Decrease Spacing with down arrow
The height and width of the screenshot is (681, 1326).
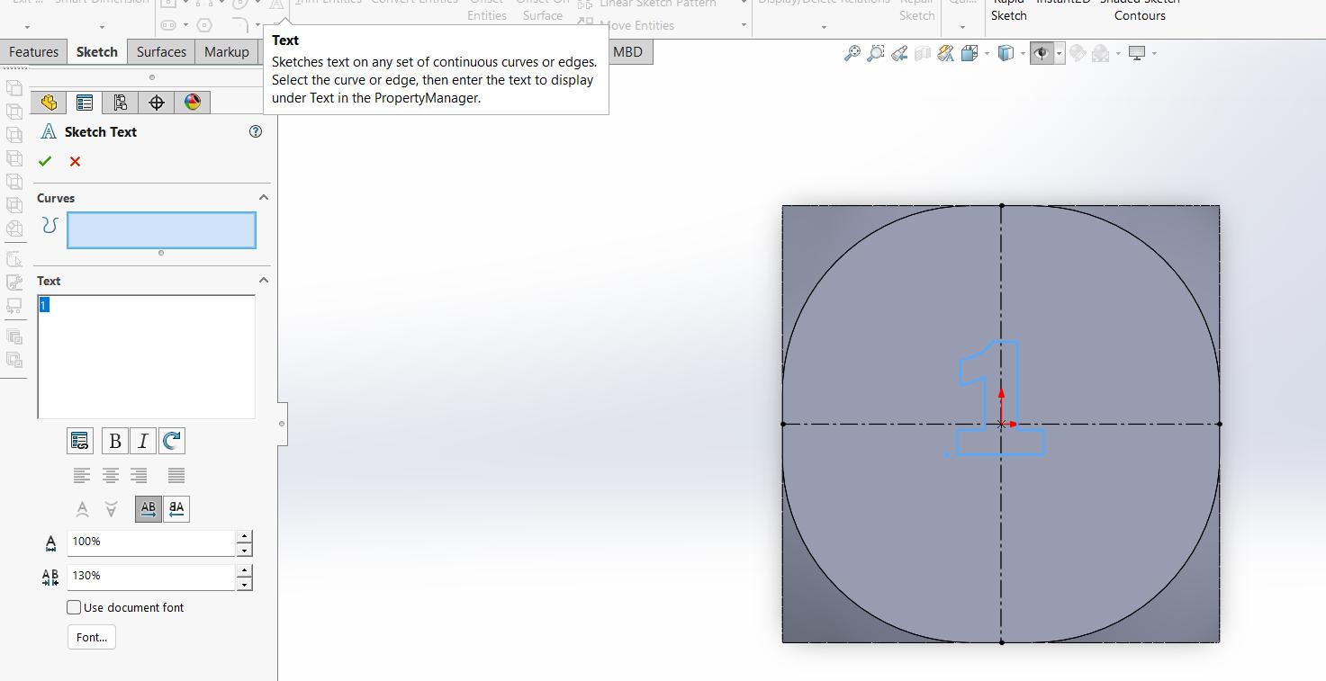[244, 583]
